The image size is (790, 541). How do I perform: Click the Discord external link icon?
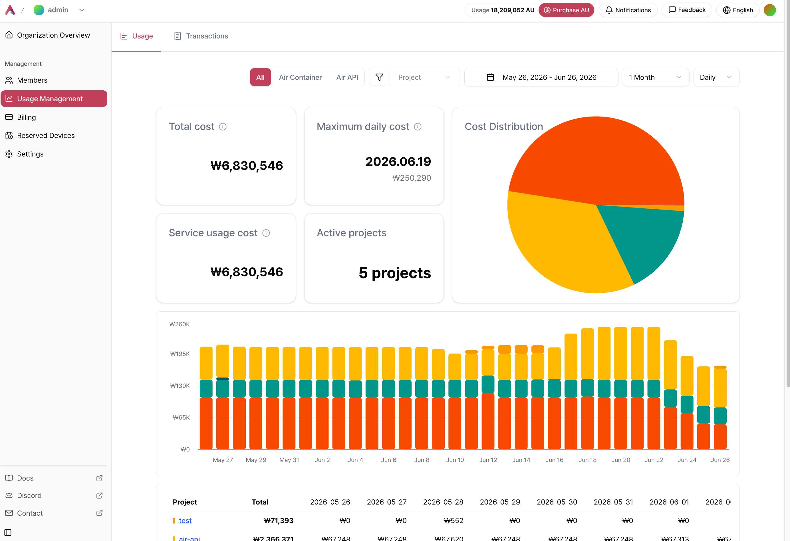tap(99, 495)
